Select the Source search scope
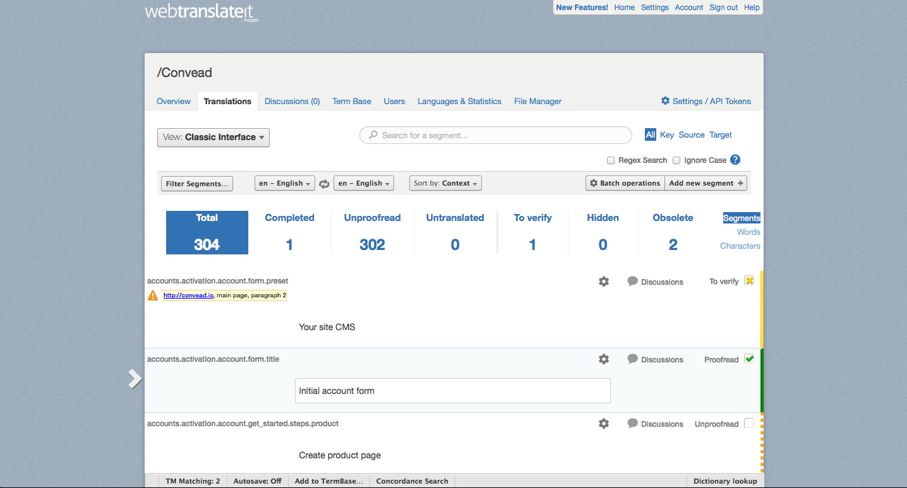 [692, 134]
